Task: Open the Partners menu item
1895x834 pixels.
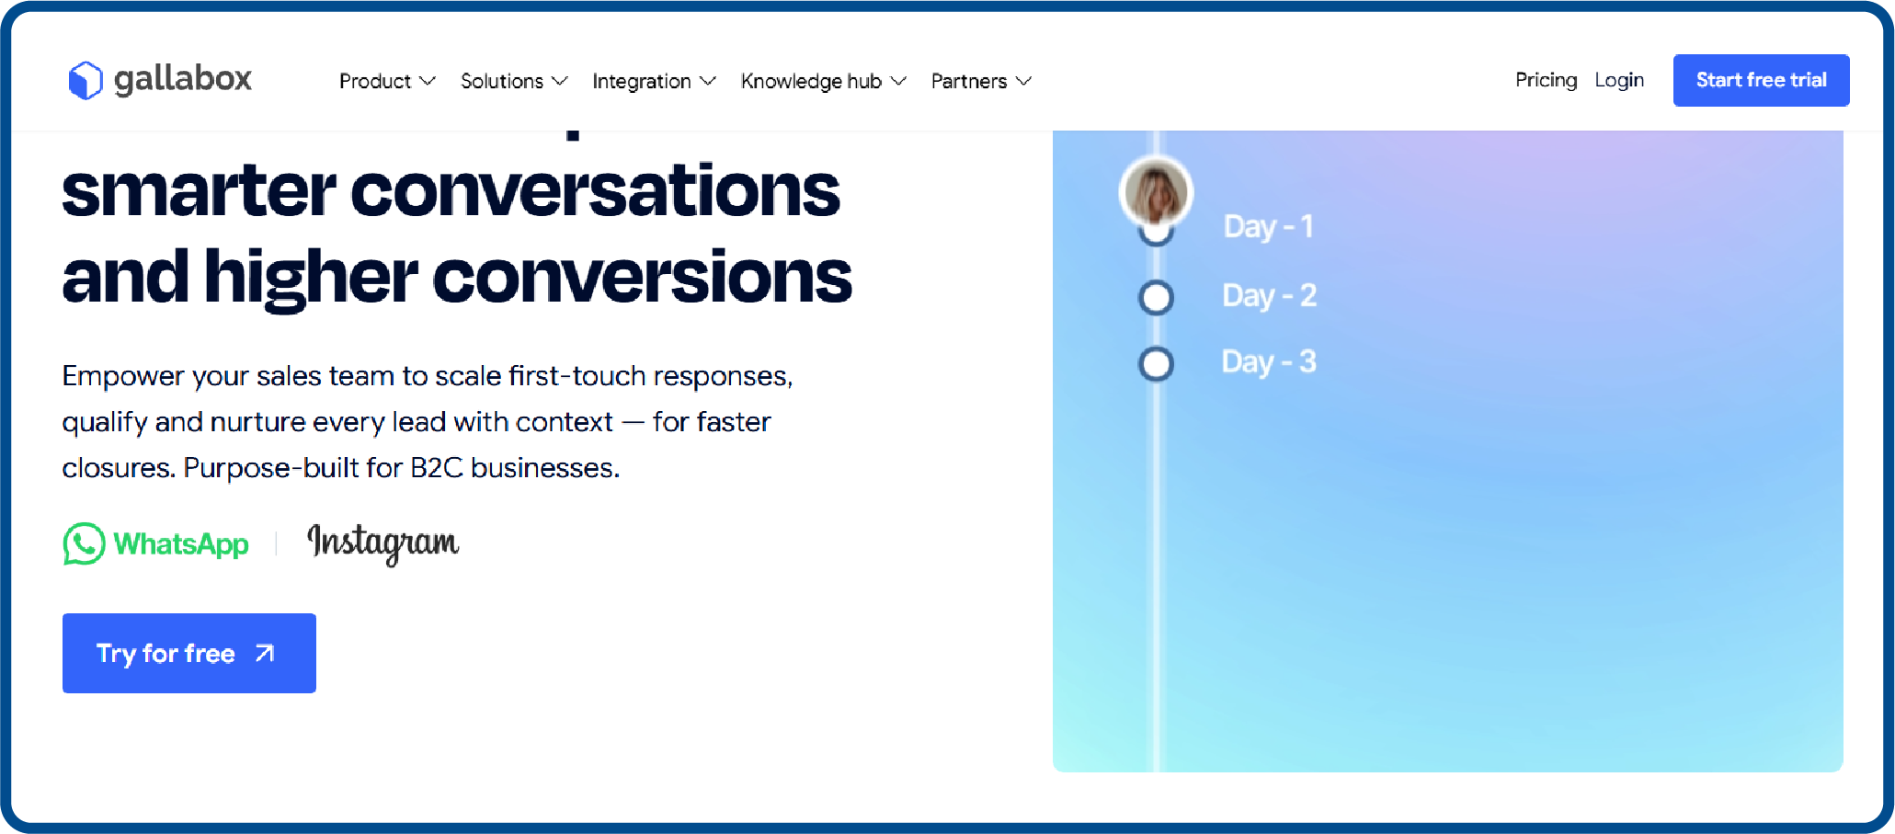Action: (969, 81)
